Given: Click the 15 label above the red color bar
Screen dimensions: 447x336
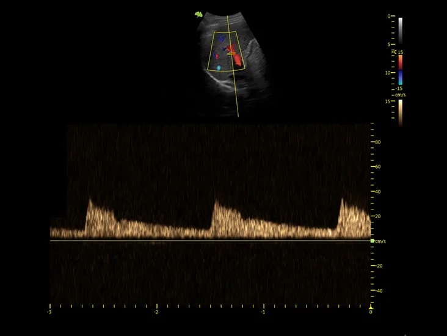Looking at the screenshot, I should (400, 52).
